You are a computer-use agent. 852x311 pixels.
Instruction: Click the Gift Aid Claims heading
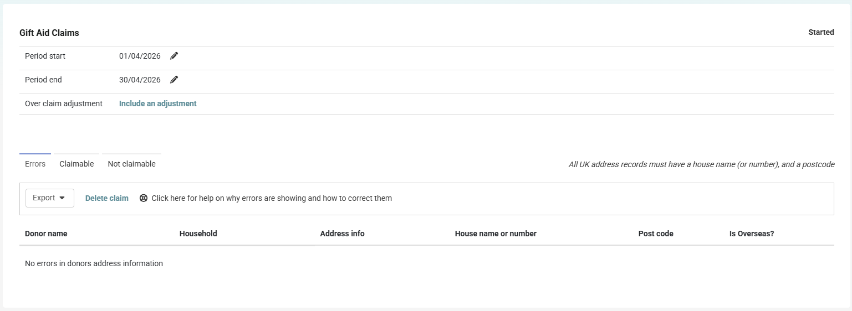click(49, 33)
